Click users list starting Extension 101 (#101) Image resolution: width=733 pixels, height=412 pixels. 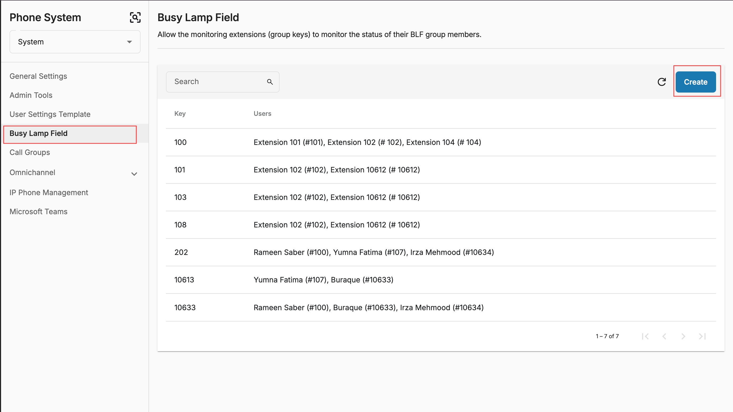point(367,142)
